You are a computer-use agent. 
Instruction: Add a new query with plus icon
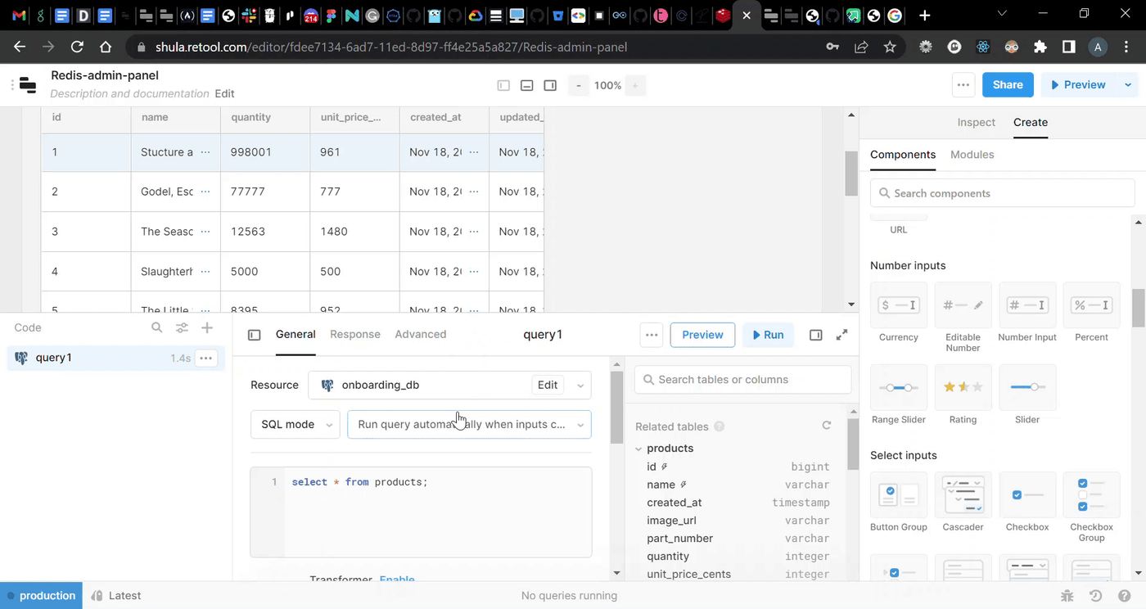click(207, 327)
